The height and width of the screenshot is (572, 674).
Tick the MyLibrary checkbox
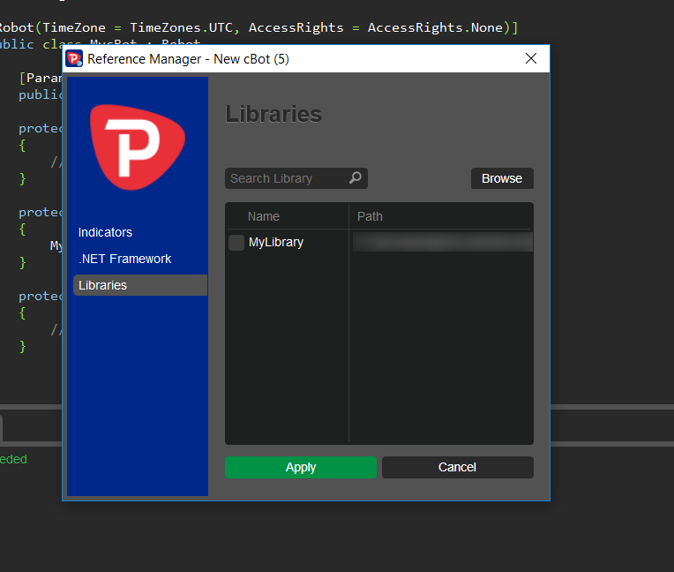coord(236,243)
